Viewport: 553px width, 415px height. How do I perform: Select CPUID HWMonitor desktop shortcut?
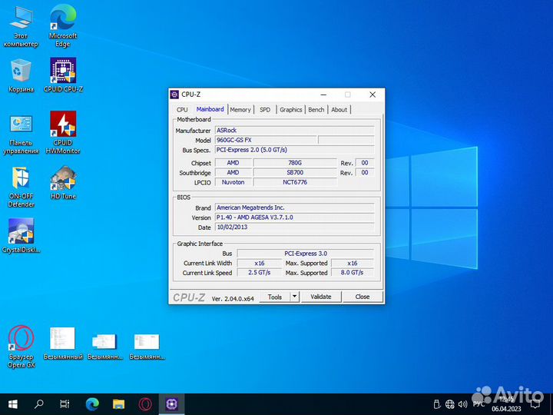(x=63, y=133)
